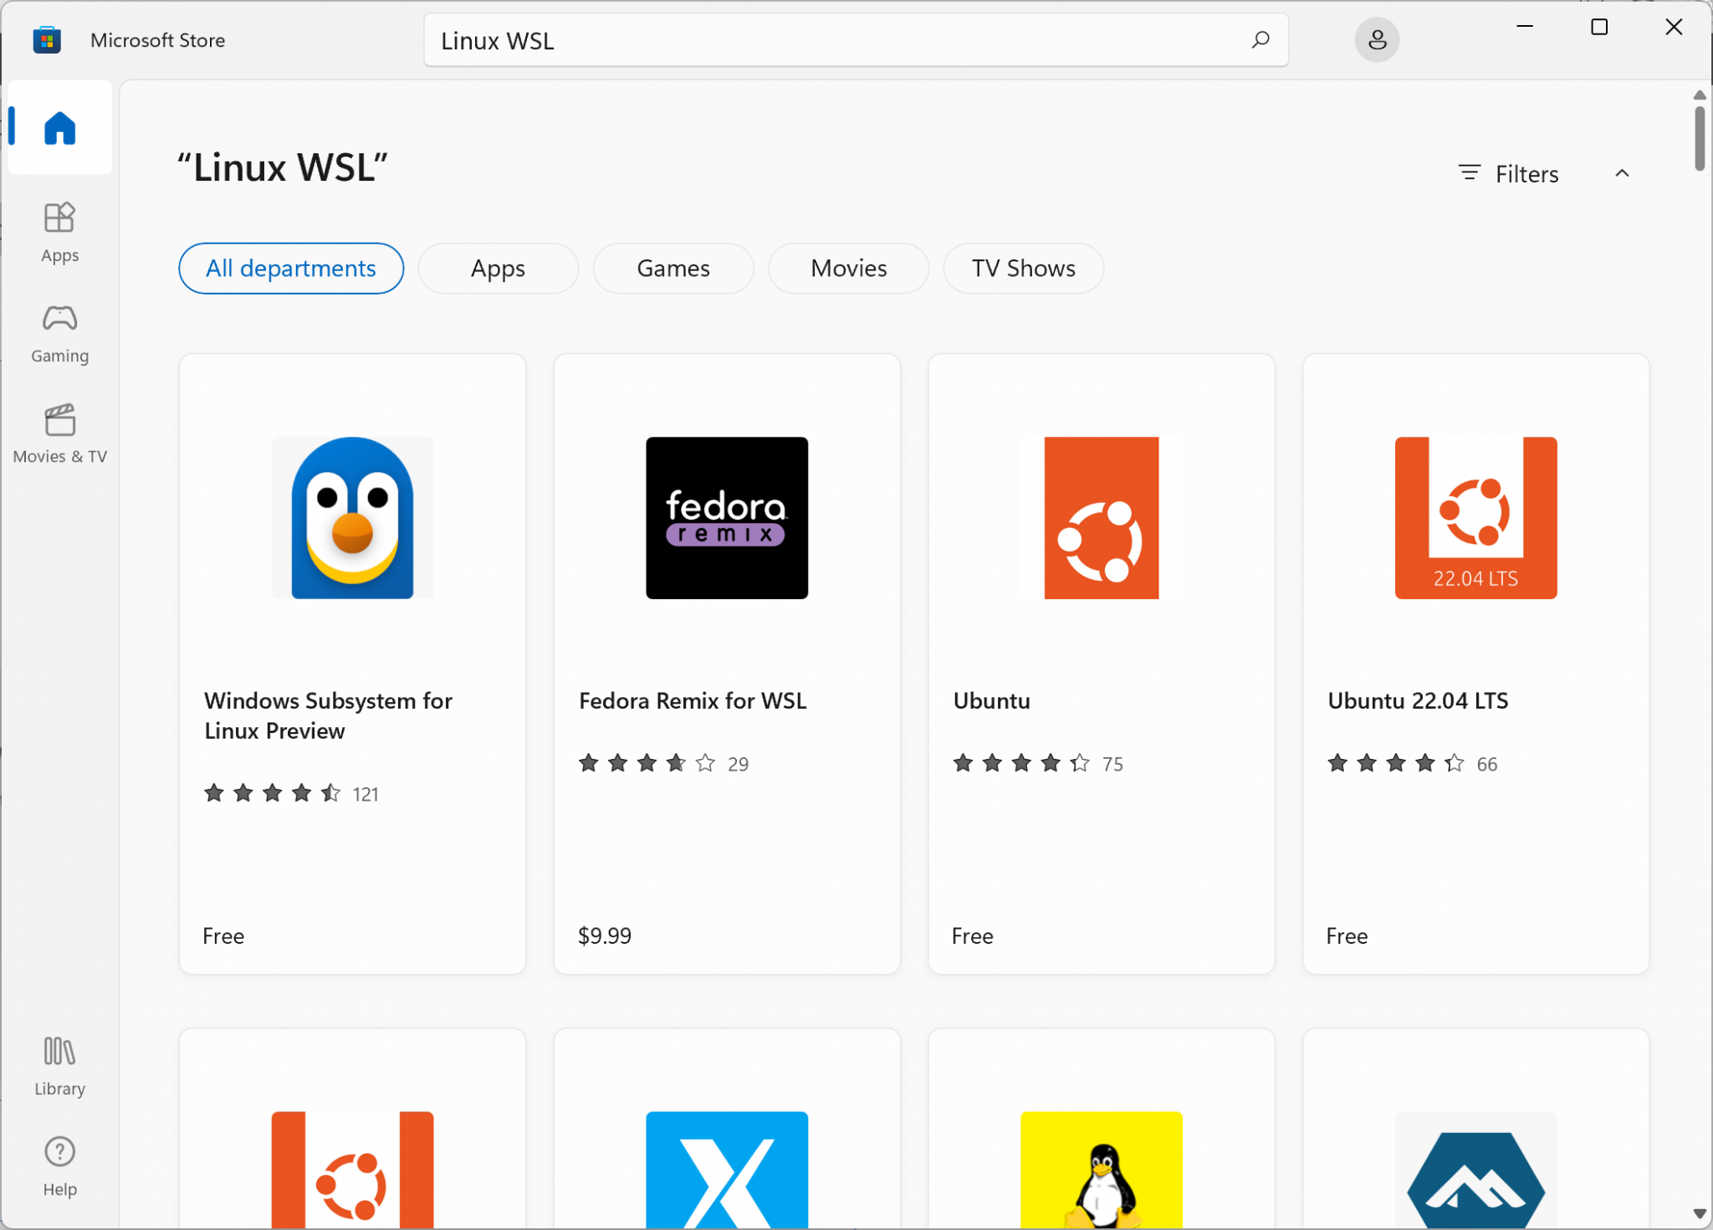This screenshot has height=1230, width=1713.
Task: Minimize the Microsoft Store window
Action: [x=1525, y=28]
